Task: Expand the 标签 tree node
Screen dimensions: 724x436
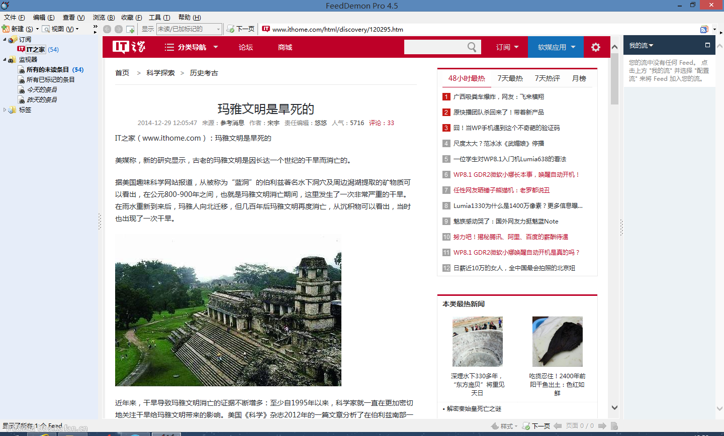Action: coord(5,110)
